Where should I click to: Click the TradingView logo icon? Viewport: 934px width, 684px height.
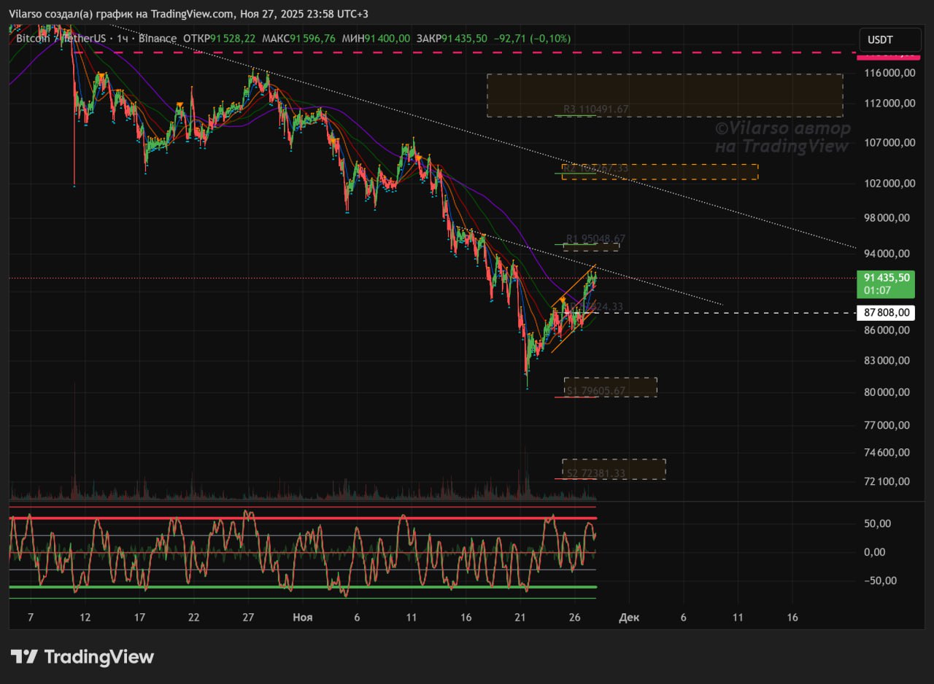(x=24, y=656)
